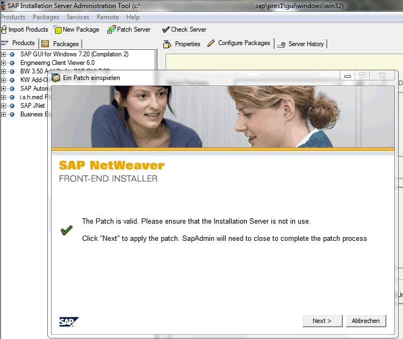403x339 pixels.
Task: Open the Services menu
Action: click(77, 17)
